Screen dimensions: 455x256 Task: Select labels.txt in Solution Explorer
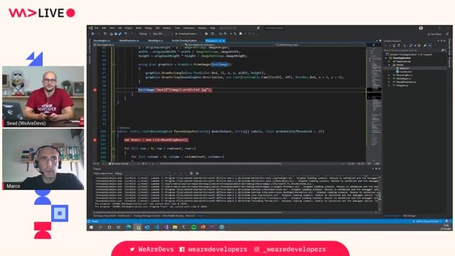click(x=405, y=68)
